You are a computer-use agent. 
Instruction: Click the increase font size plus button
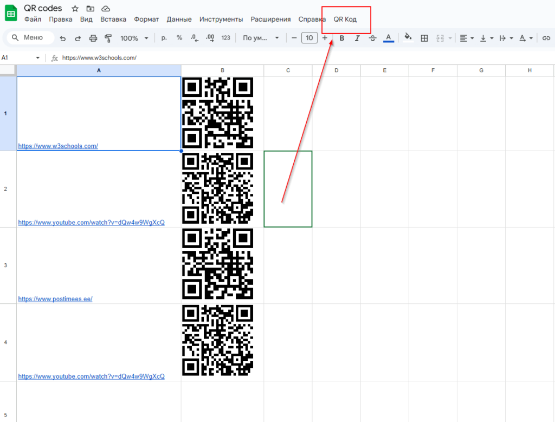click(x=325, y=38)
